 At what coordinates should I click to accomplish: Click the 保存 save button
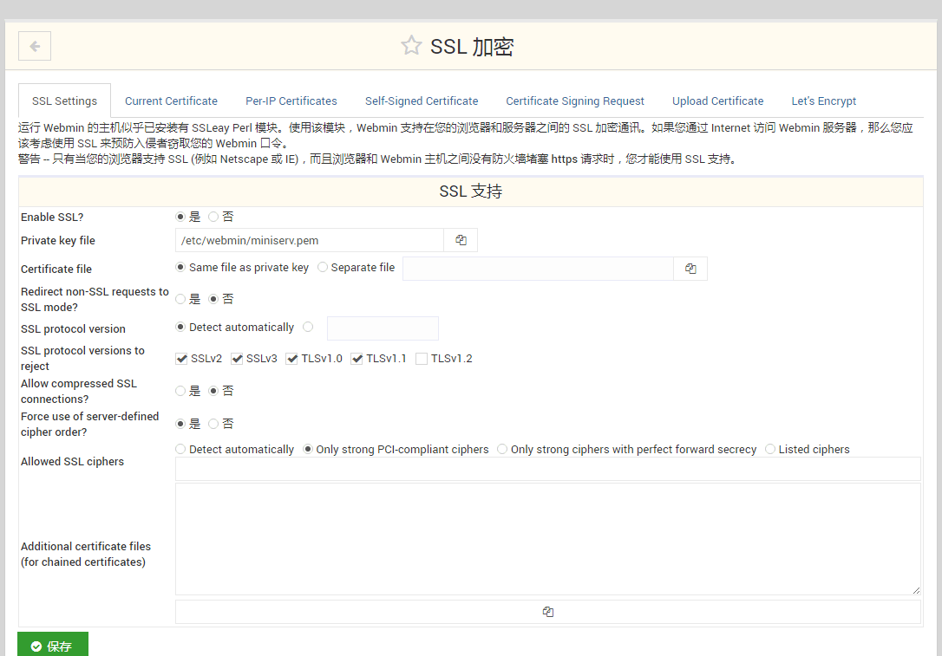coord(53,646)
